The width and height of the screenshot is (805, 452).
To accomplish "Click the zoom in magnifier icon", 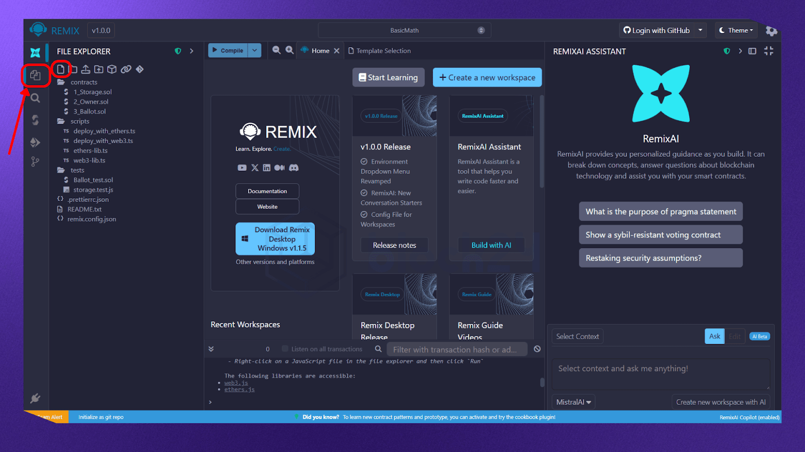I will pyautogui.click(x=289, y=50).
